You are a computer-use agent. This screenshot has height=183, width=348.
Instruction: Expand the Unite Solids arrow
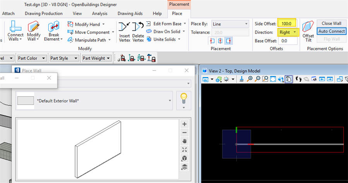pyautogui.click(x=179, y=39)
